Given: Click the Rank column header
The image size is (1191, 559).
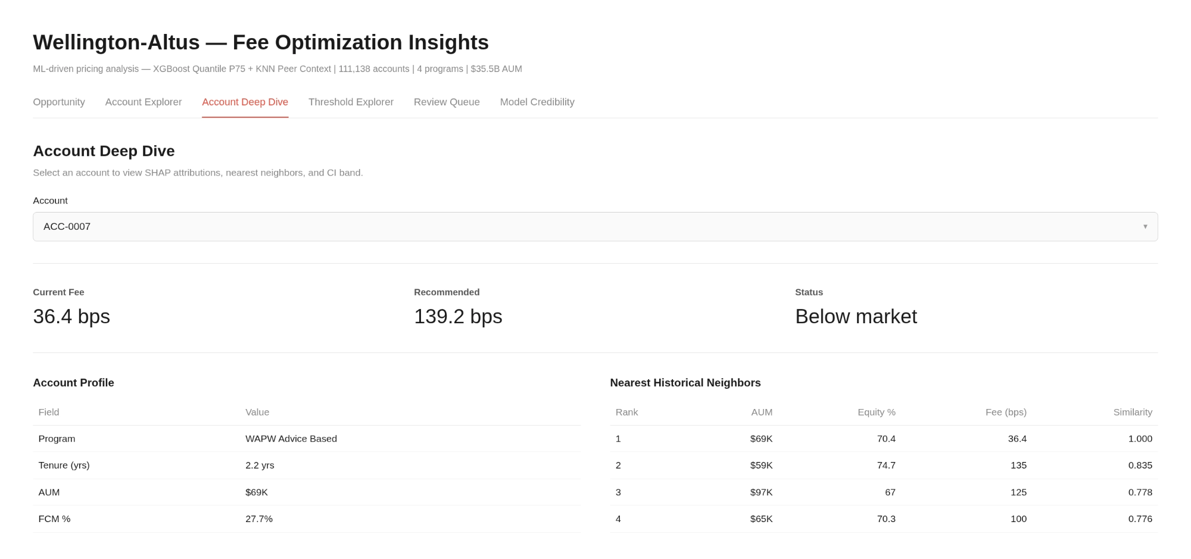Looking at the screenshot, I should point(626,412).
